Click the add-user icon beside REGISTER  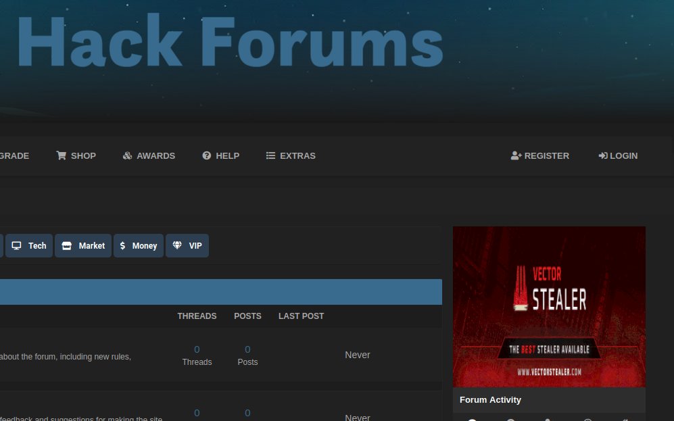[516, 155]
